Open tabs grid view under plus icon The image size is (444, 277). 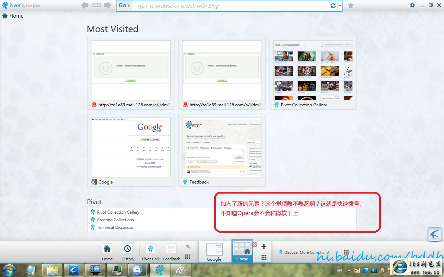point(264,257)
